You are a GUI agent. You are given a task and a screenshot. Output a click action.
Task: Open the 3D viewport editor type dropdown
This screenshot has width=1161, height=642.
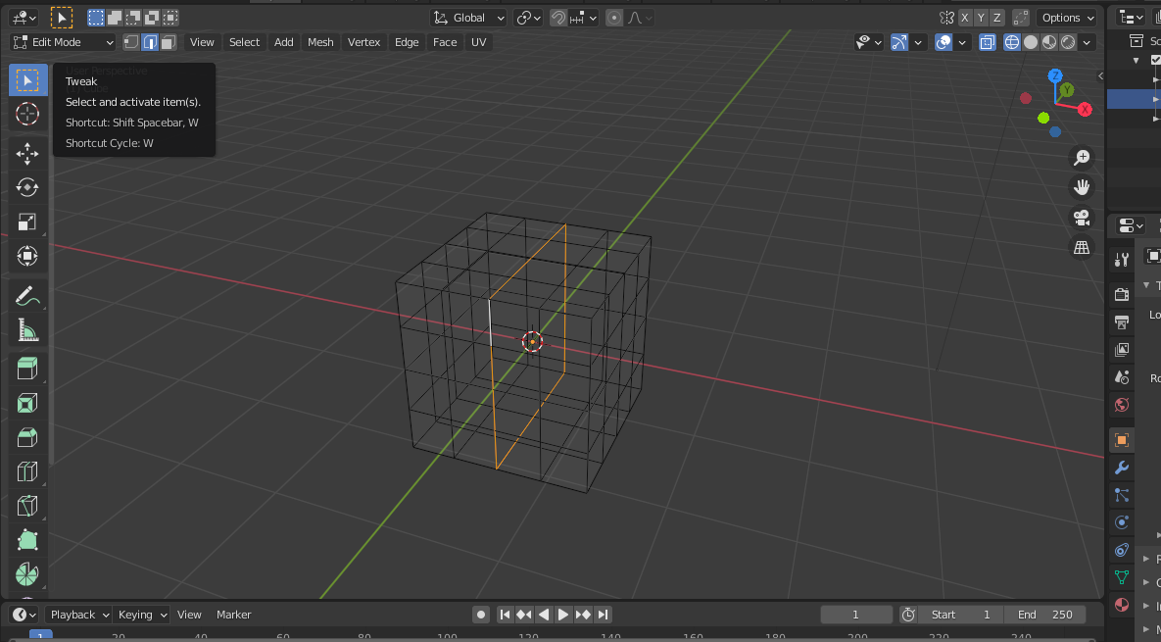tap(25, 18)
